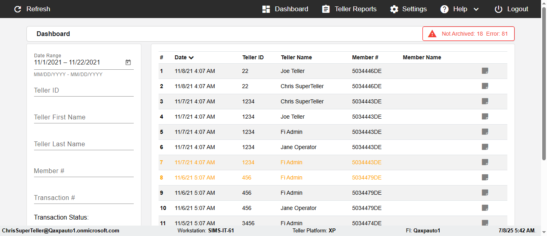Open the calendar picker for Date Range
Viewport: 547px width, 236px height.
tap(128, 63)
